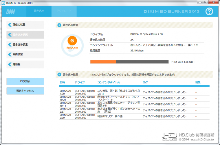
Task: Click the 日時 column header
Action: click(62, 82)
